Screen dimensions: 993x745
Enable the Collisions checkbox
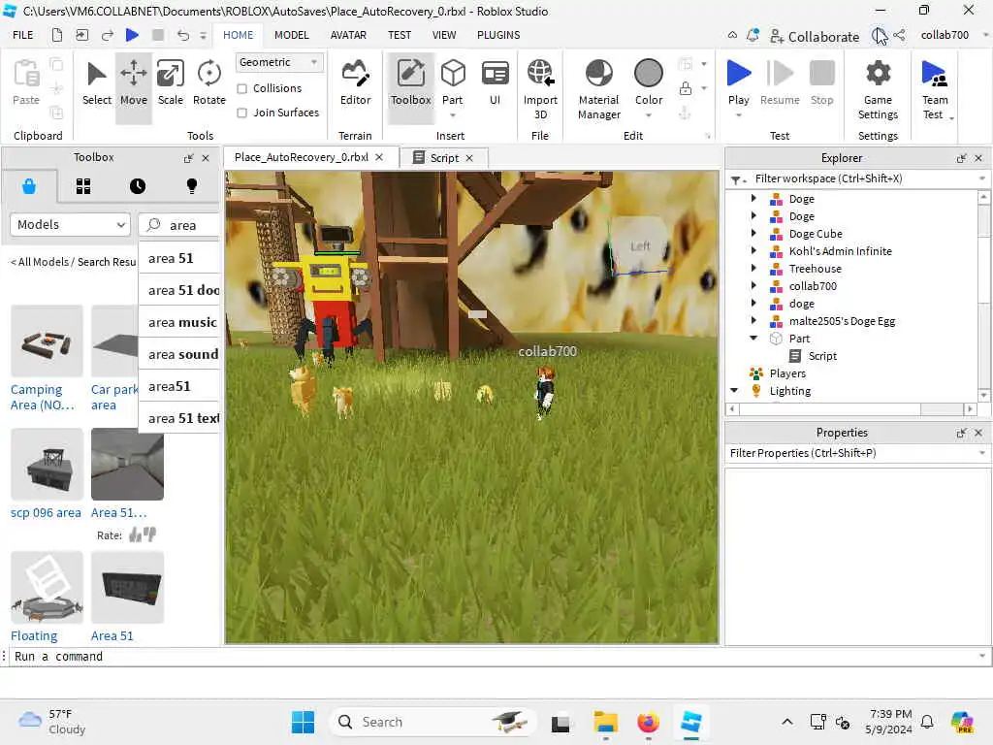241,88
